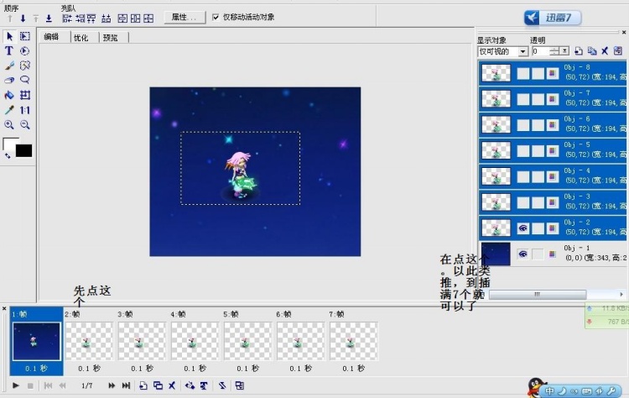Go to next frame

point(112,385)
